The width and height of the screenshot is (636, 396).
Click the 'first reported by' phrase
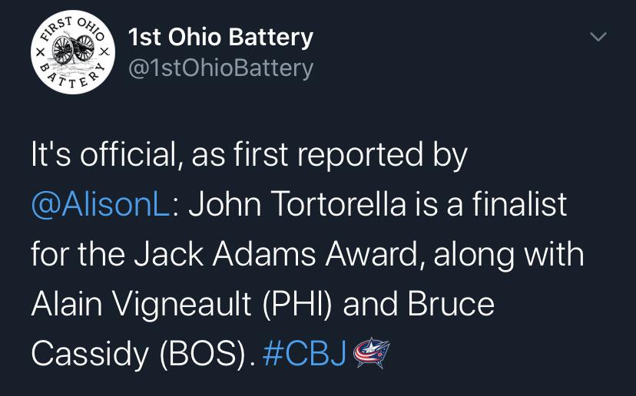click(x=350, y=155)
